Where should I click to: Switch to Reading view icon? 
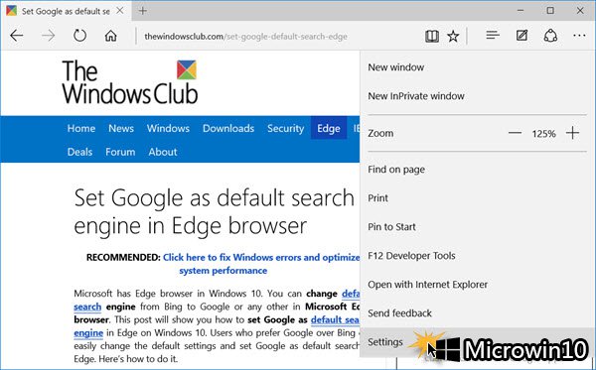click(432, 37)
